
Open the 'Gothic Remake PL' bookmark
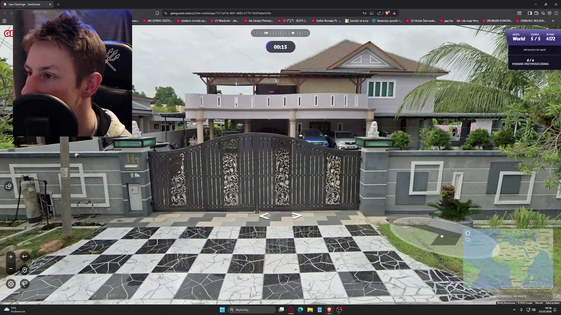click(326, 21)
